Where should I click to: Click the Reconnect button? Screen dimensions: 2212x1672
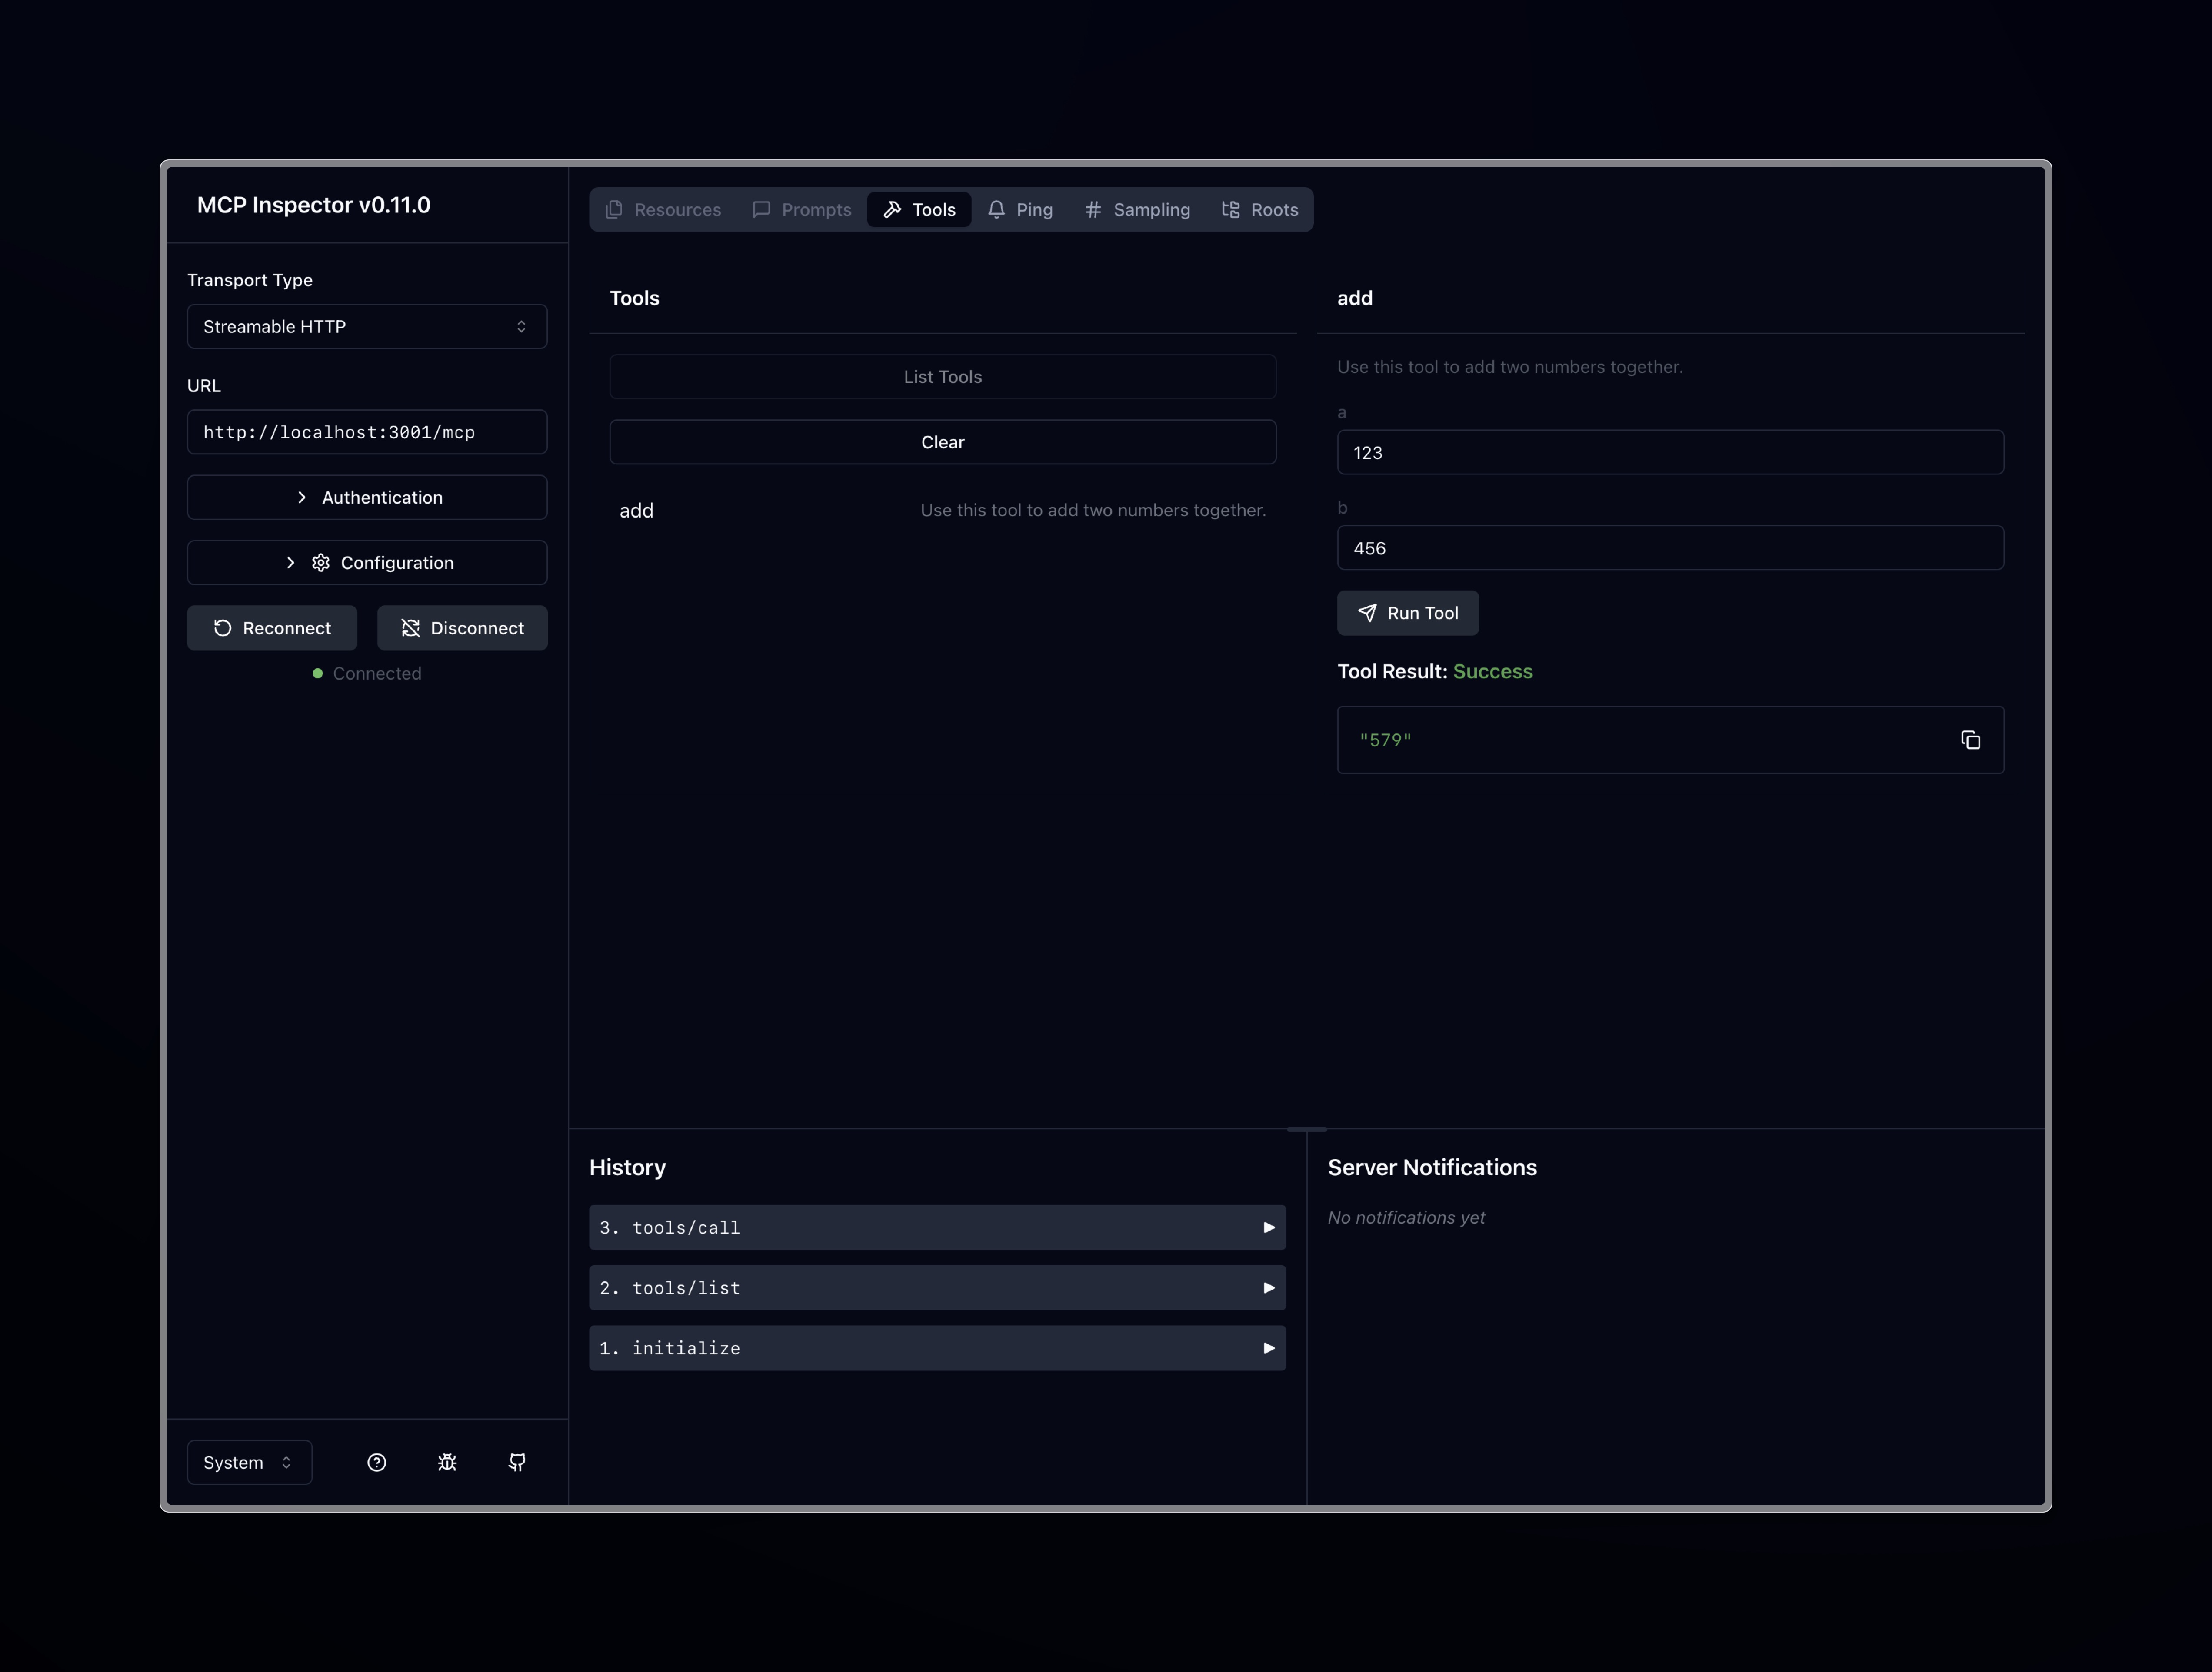[272, 627]
